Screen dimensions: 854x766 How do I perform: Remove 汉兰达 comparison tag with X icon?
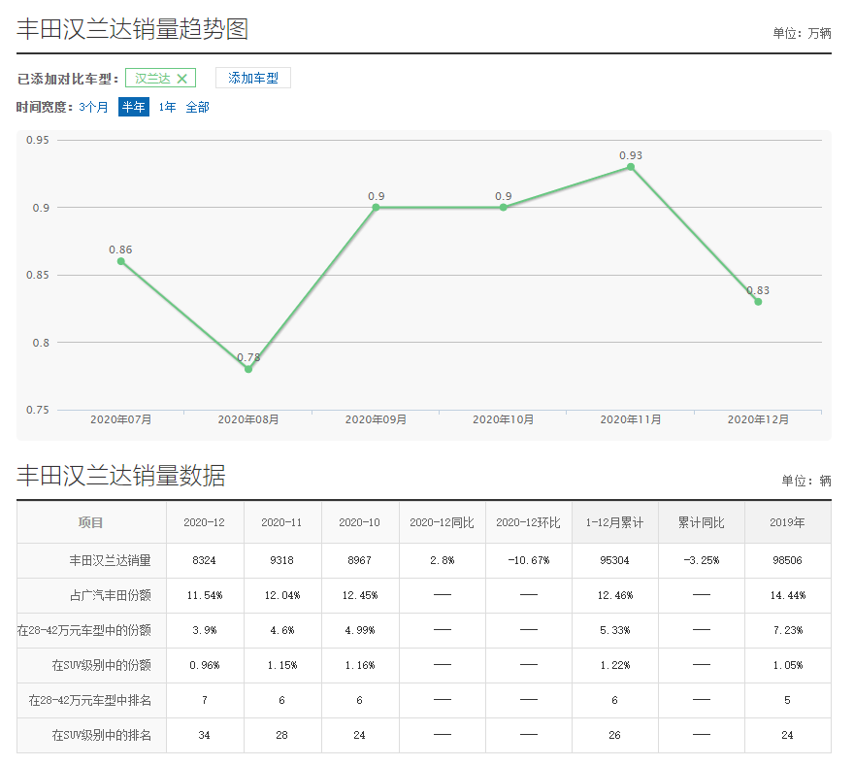click(181, 79)
